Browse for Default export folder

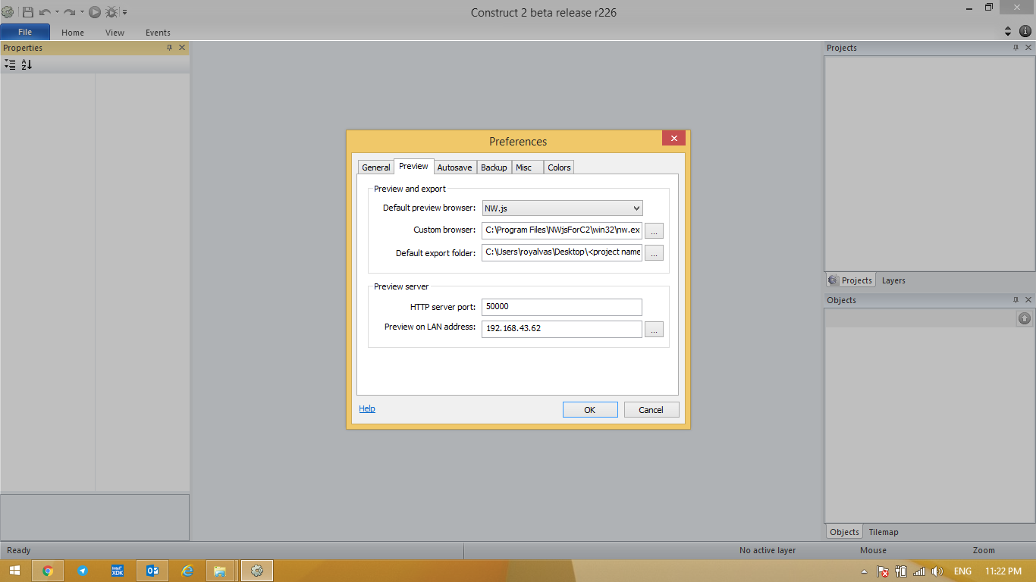point(655,253)
